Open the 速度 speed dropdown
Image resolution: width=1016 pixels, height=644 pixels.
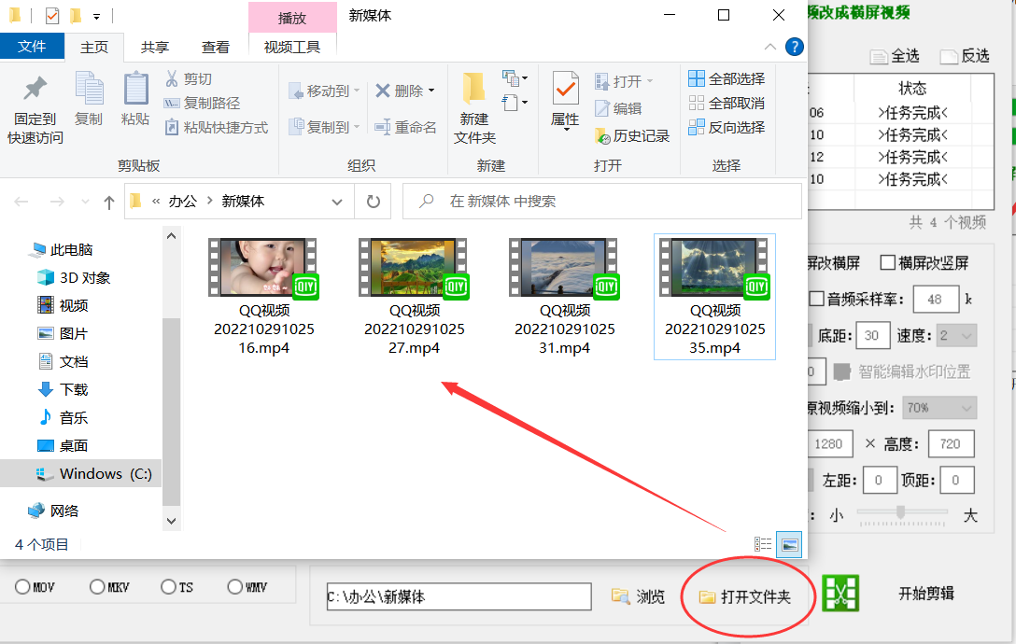coord(956,336)
